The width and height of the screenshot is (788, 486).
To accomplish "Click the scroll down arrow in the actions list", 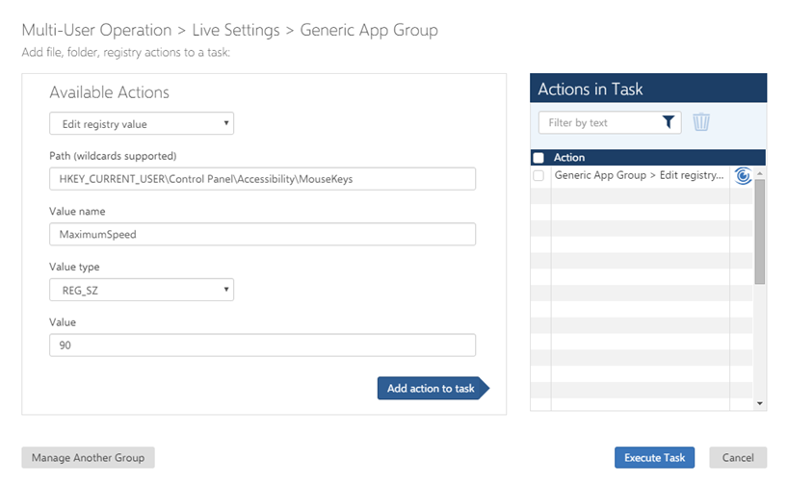I will 760,403.
